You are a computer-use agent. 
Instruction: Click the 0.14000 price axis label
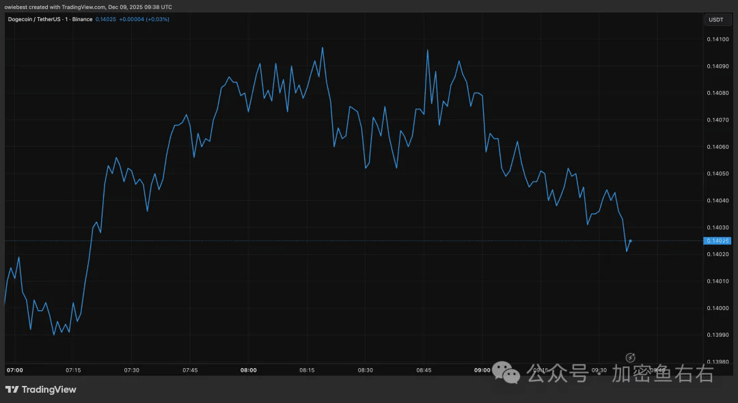[717, 308]
